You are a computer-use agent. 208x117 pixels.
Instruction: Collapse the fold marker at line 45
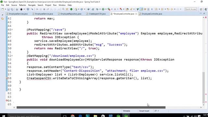coord(12,30)
